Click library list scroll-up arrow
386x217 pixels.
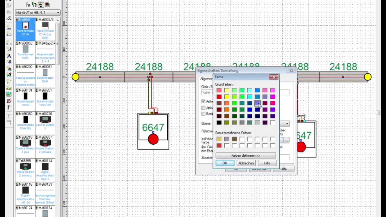[x=58, y=20]
